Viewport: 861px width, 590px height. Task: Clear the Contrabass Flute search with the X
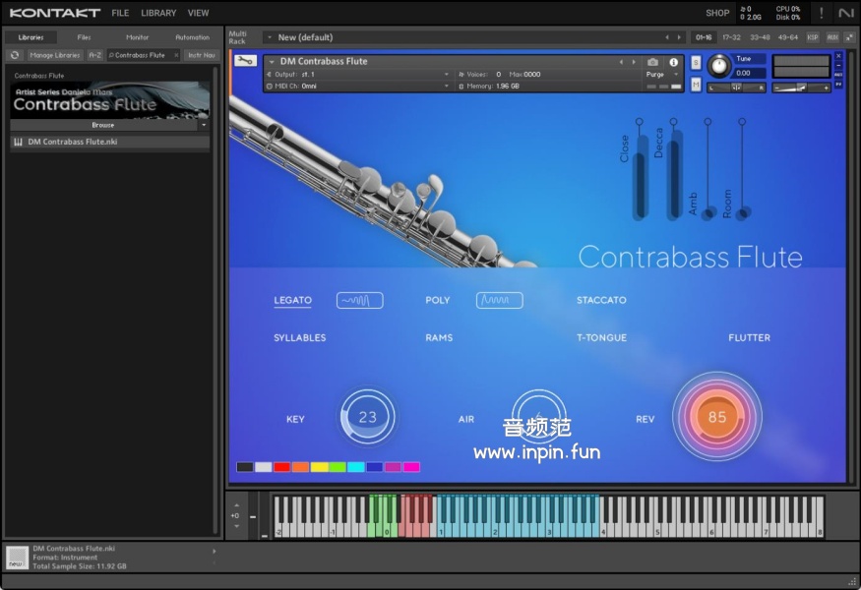[176, 55]
